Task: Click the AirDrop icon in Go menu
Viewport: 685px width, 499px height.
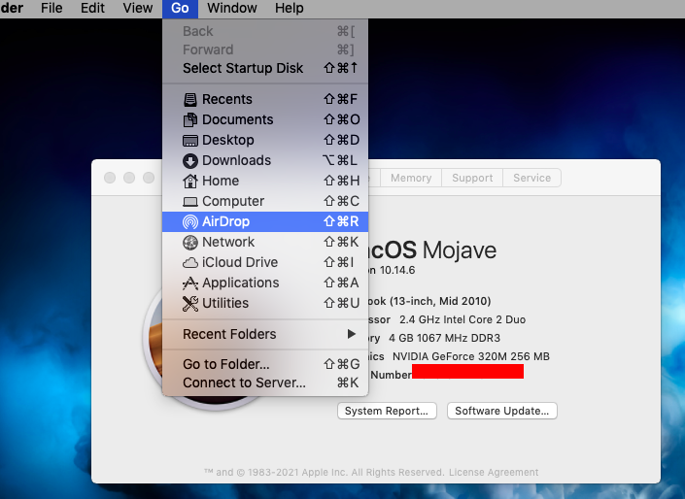Action: pos(190,221)
